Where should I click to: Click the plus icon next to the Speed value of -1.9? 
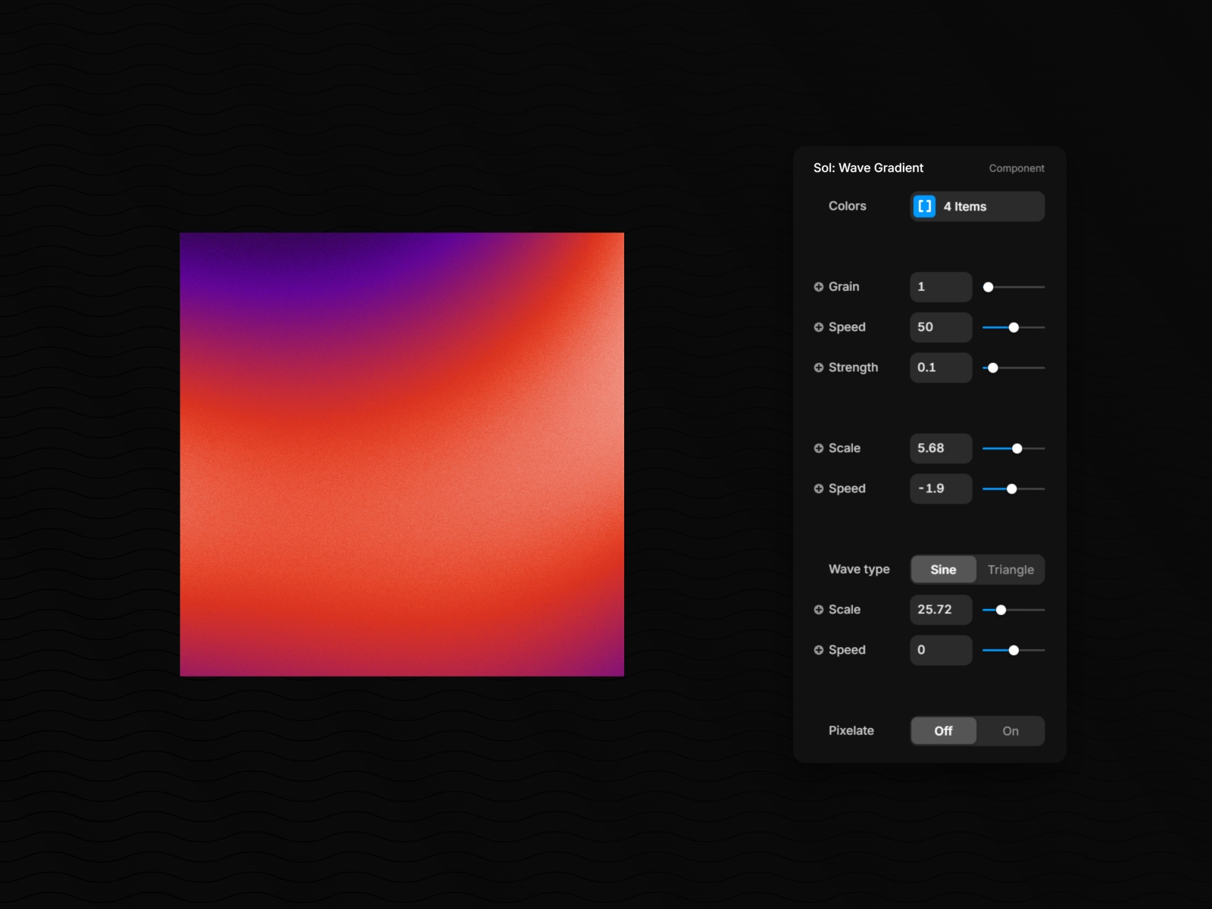[x=819, y=489]
